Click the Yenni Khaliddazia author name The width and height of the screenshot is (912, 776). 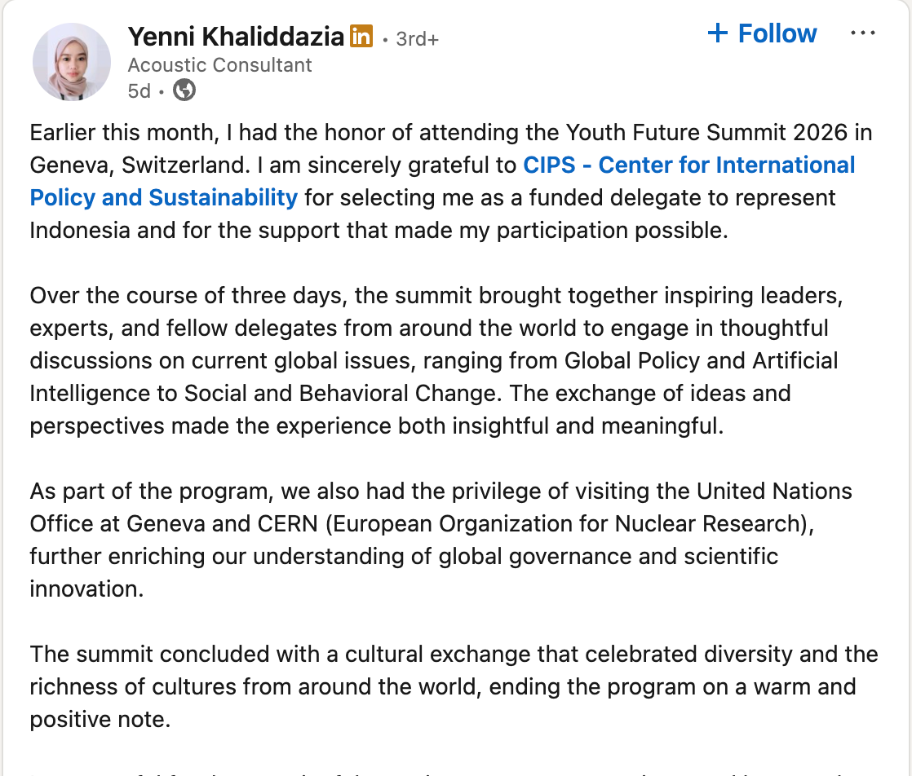click(235, 37)
